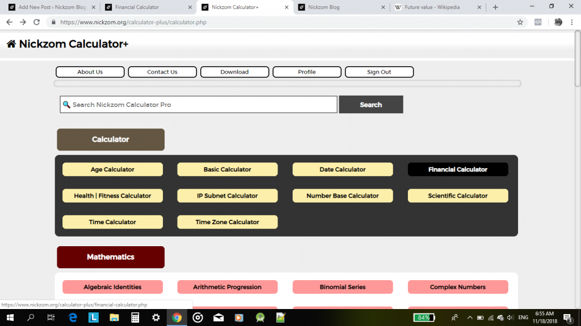Open the volume control in system tray
This screenshot has width=581, height=326.
[x=510, y=318]
